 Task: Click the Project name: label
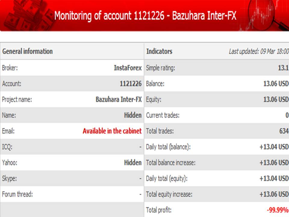click(x=17, y=100)
